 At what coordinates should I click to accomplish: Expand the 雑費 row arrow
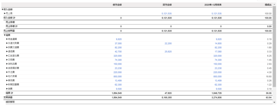[x=7, y=89]
